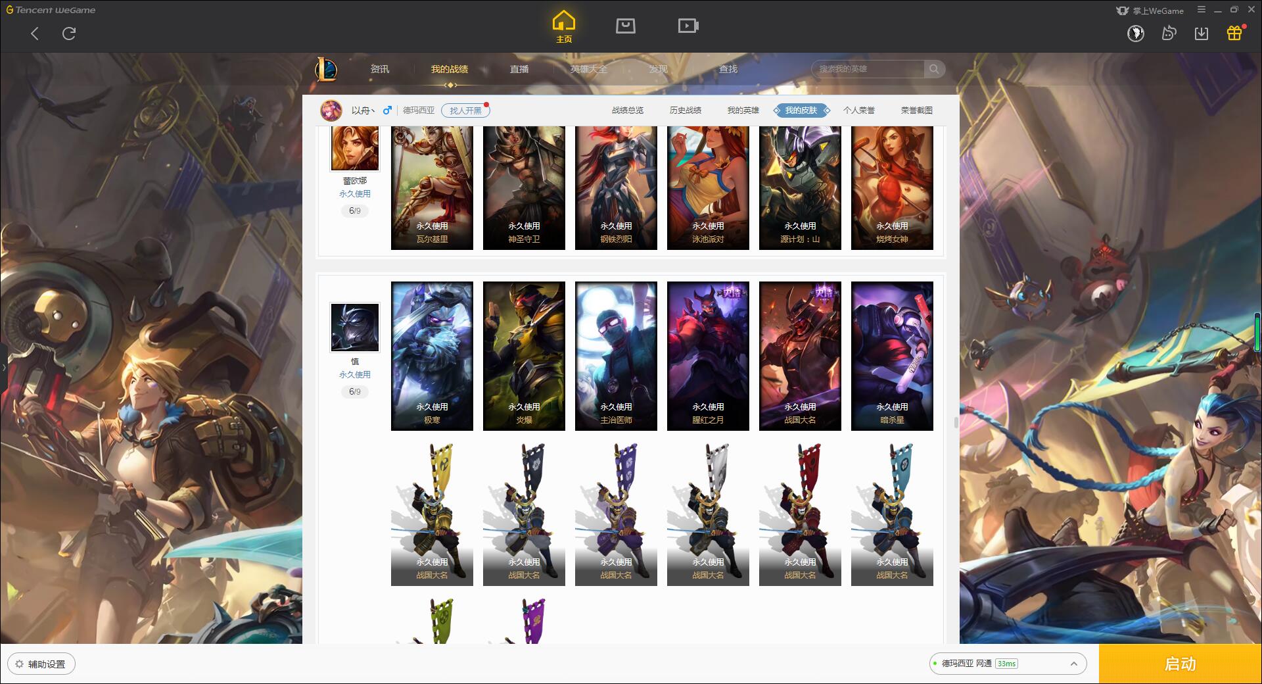Open the 我的英雄 sub-tab
1262x684 pixels.
(x=743, y=110)
